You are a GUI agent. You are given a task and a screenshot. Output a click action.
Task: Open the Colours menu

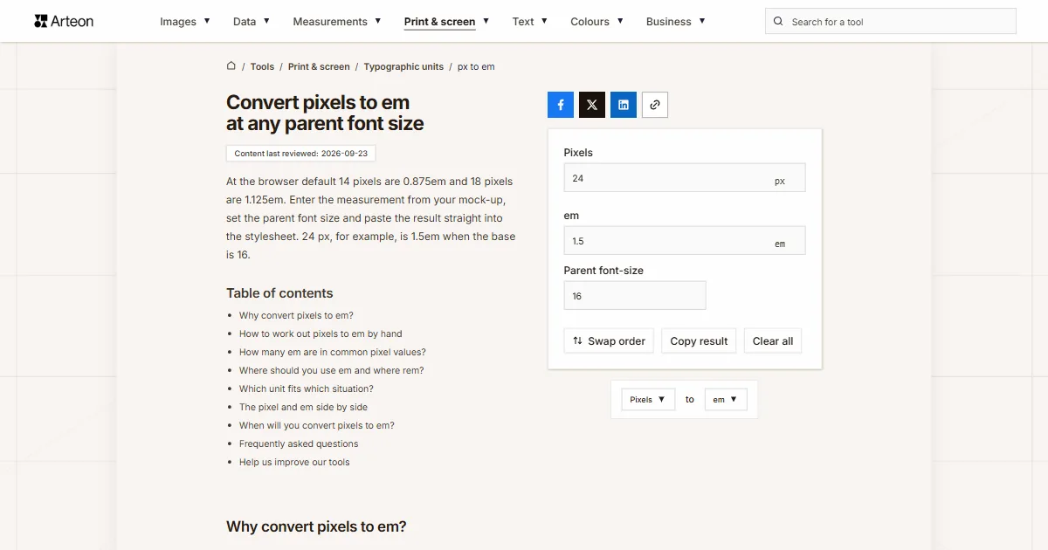tap(596, 21)
